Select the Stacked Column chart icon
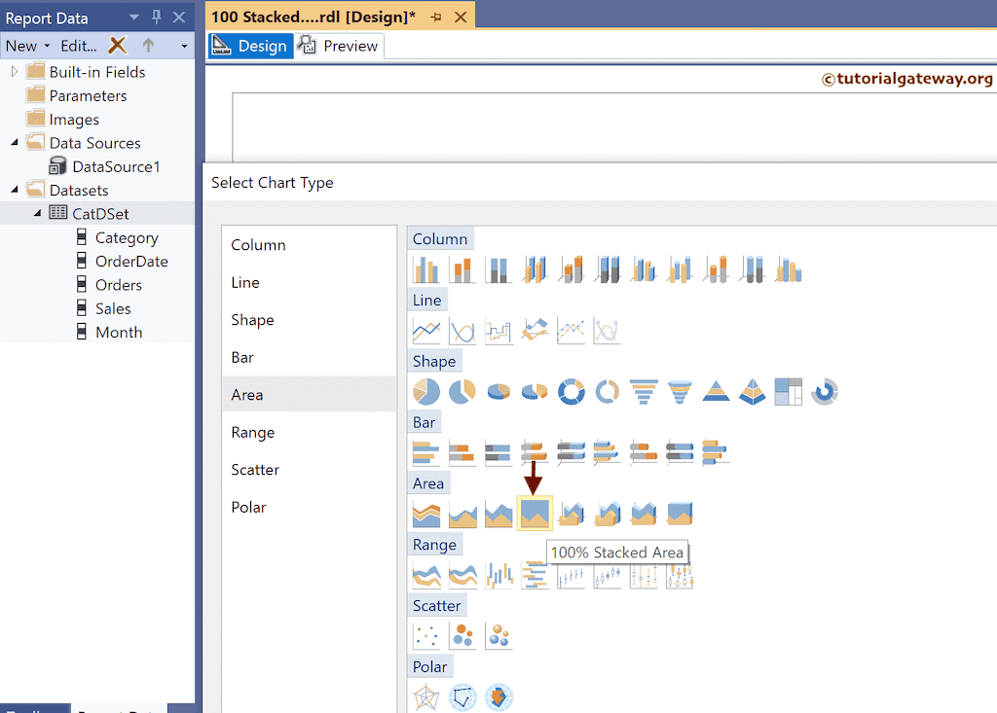This screenshot has width=997, height=713. [x=462, y=269]
